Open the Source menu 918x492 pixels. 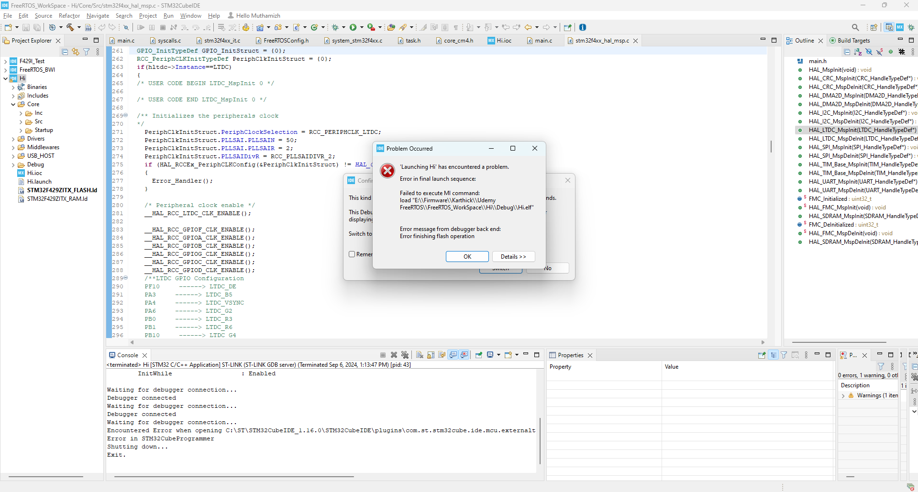coord(43,15)
